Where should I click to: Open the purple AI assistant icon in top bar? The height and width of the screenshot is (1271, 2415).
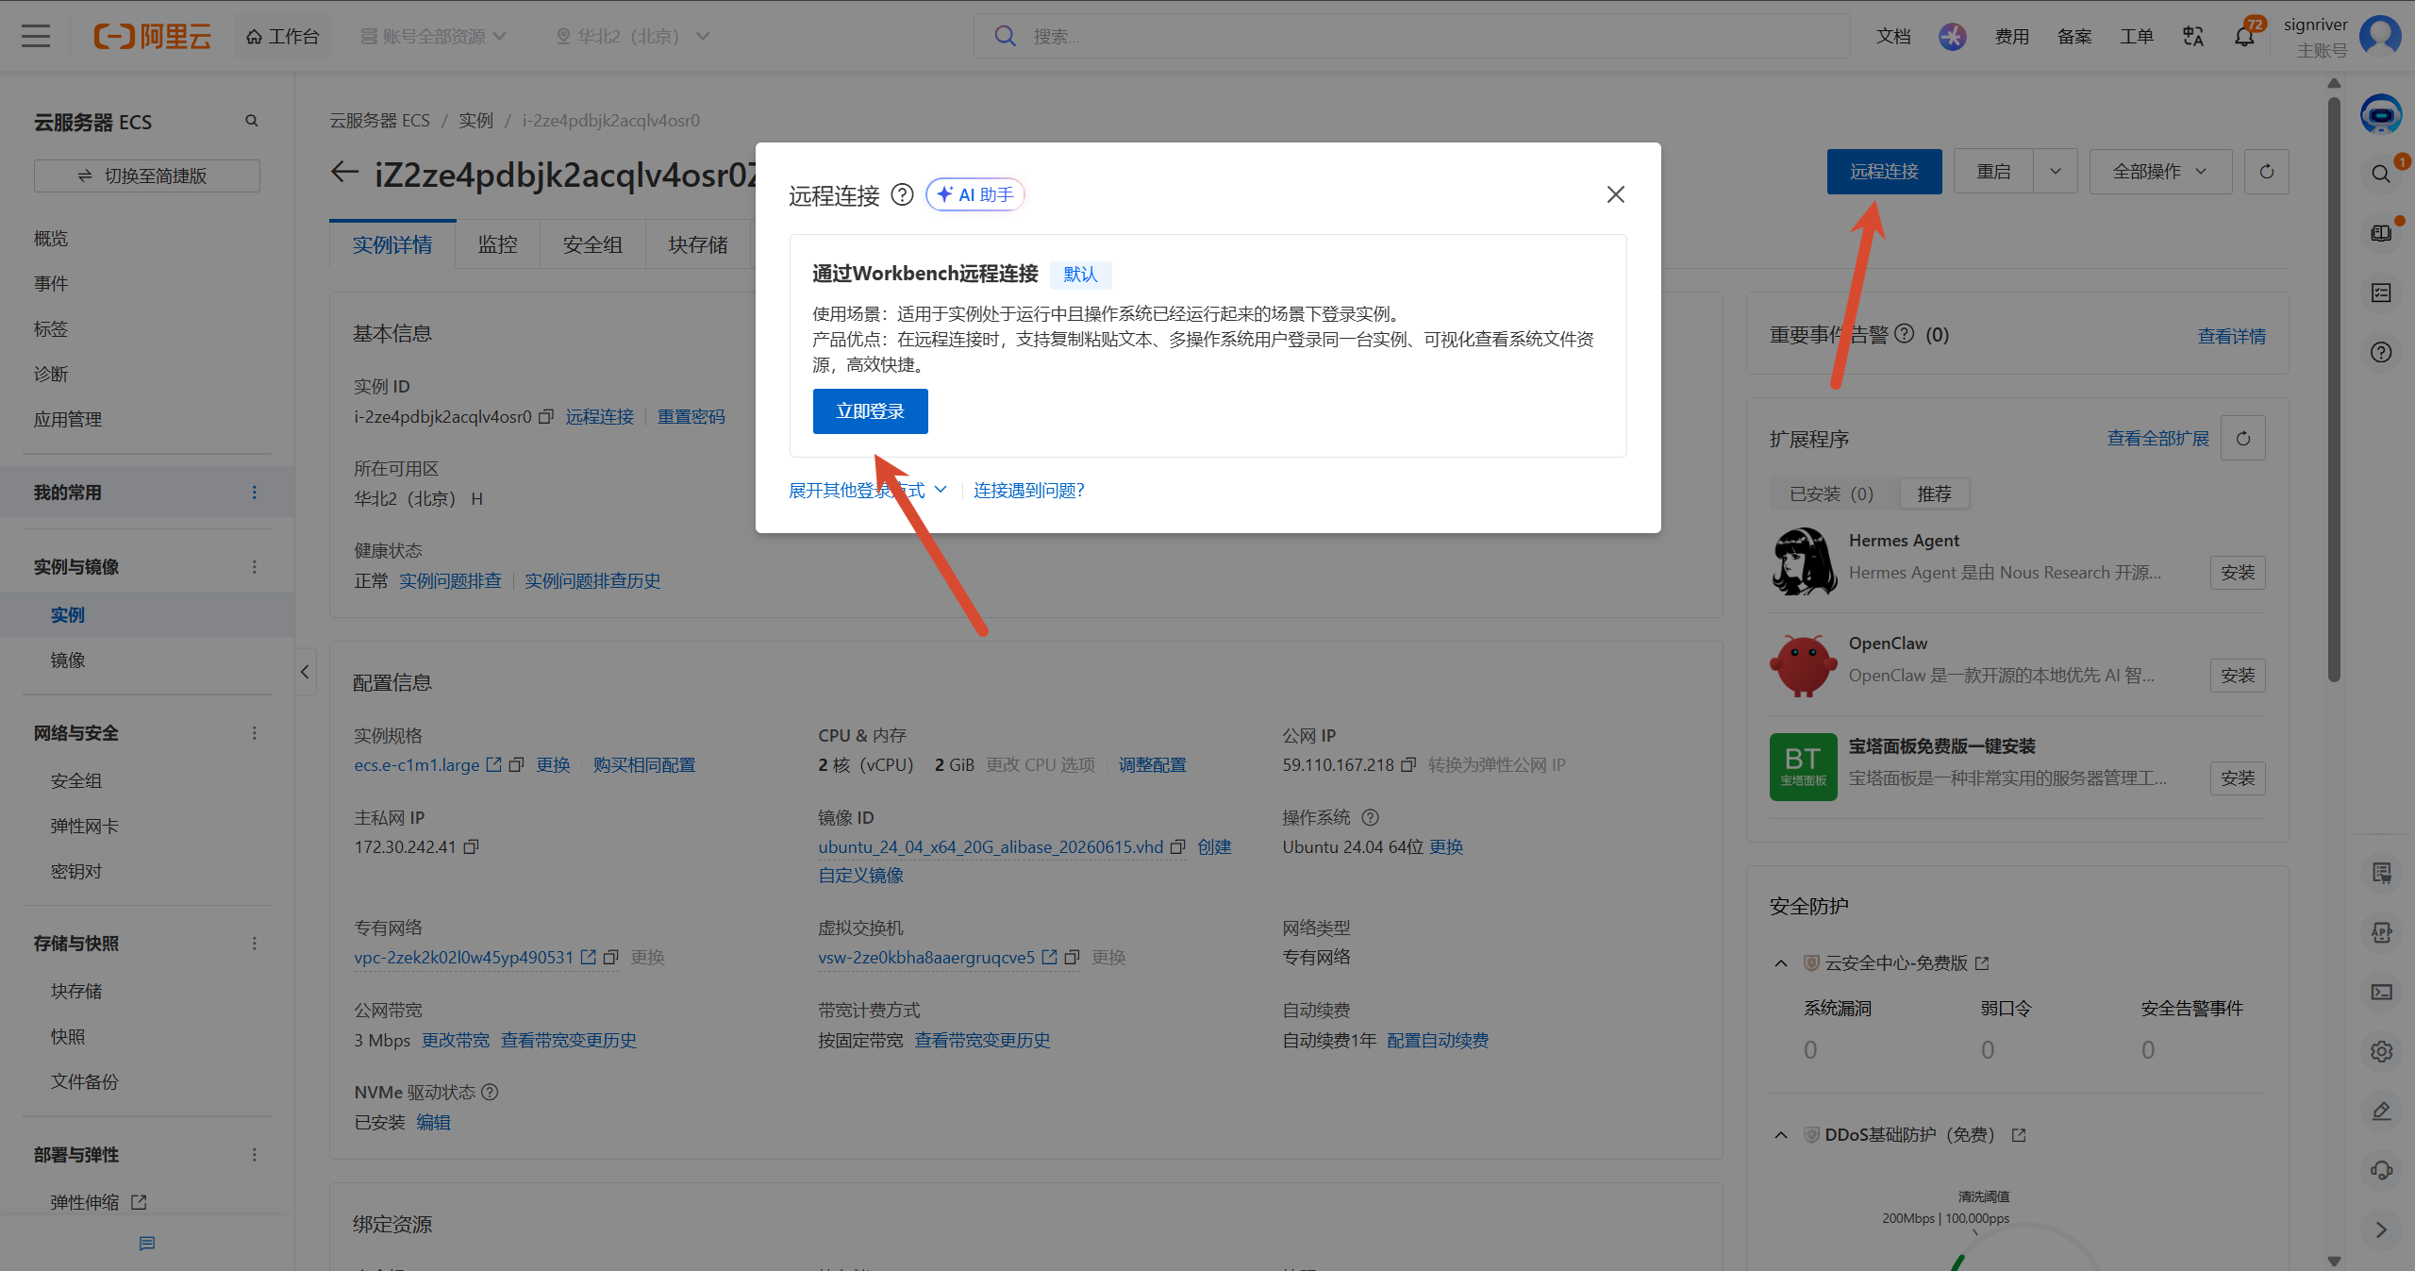(1952, 36)
